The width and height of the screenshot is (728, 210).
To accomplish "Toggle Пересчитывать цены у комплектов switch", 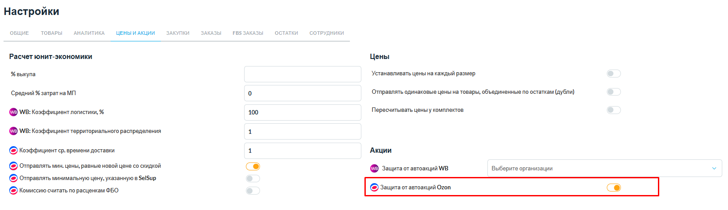I will [x=613, y=110].
